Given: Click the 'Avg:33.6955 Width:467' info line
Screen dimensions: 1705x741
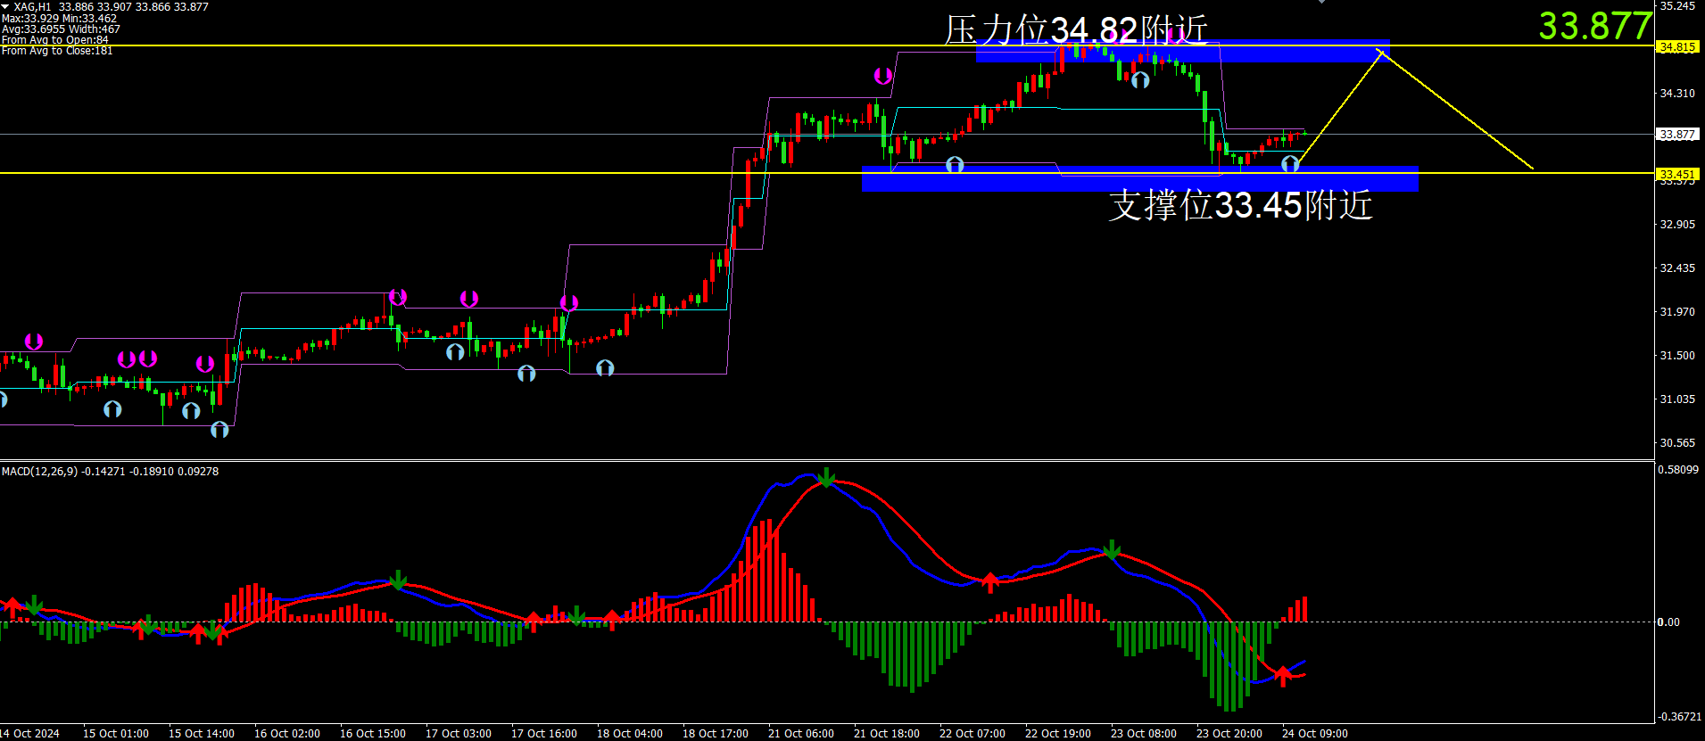Looking at the screenshot, I should point(61,29).
